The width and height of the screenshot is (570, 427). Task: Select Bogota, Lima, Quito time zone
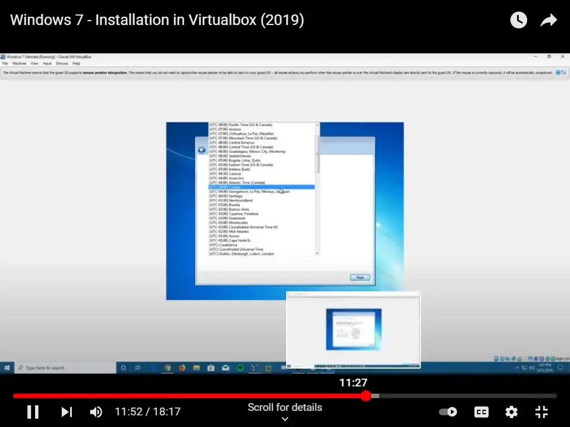[262, 160]
